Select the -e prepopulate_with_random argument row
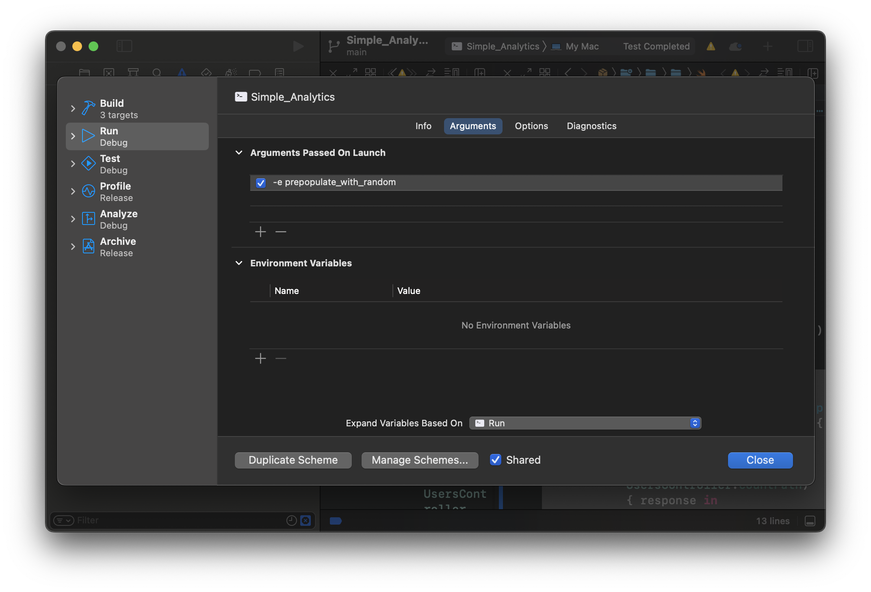 pos(516,183)
